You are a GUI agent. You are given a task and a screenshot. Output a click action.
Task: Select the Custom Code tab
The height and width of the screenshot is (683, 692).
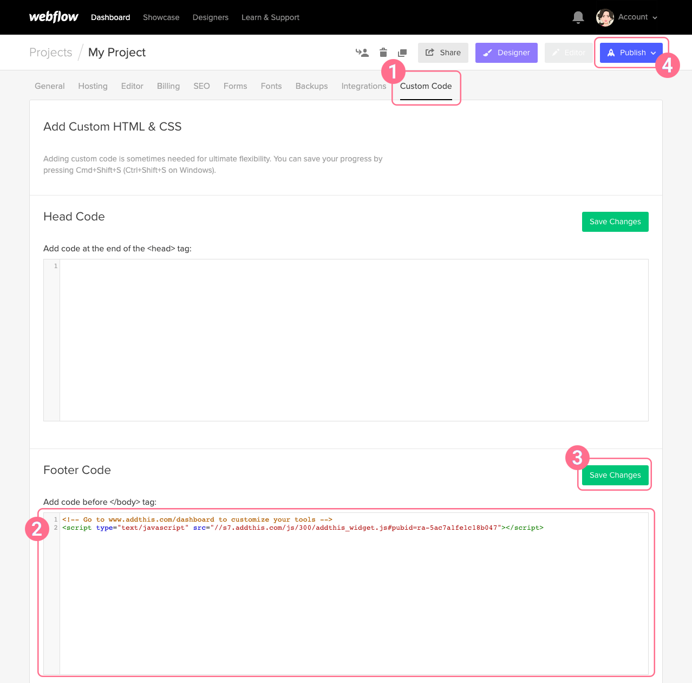click(426, 86)
